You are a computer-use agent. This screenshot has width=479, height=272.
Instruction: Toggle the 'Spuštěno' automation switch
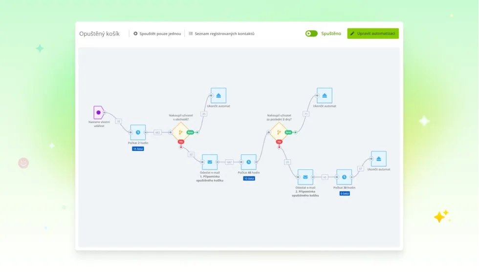(x=311, y=34)
